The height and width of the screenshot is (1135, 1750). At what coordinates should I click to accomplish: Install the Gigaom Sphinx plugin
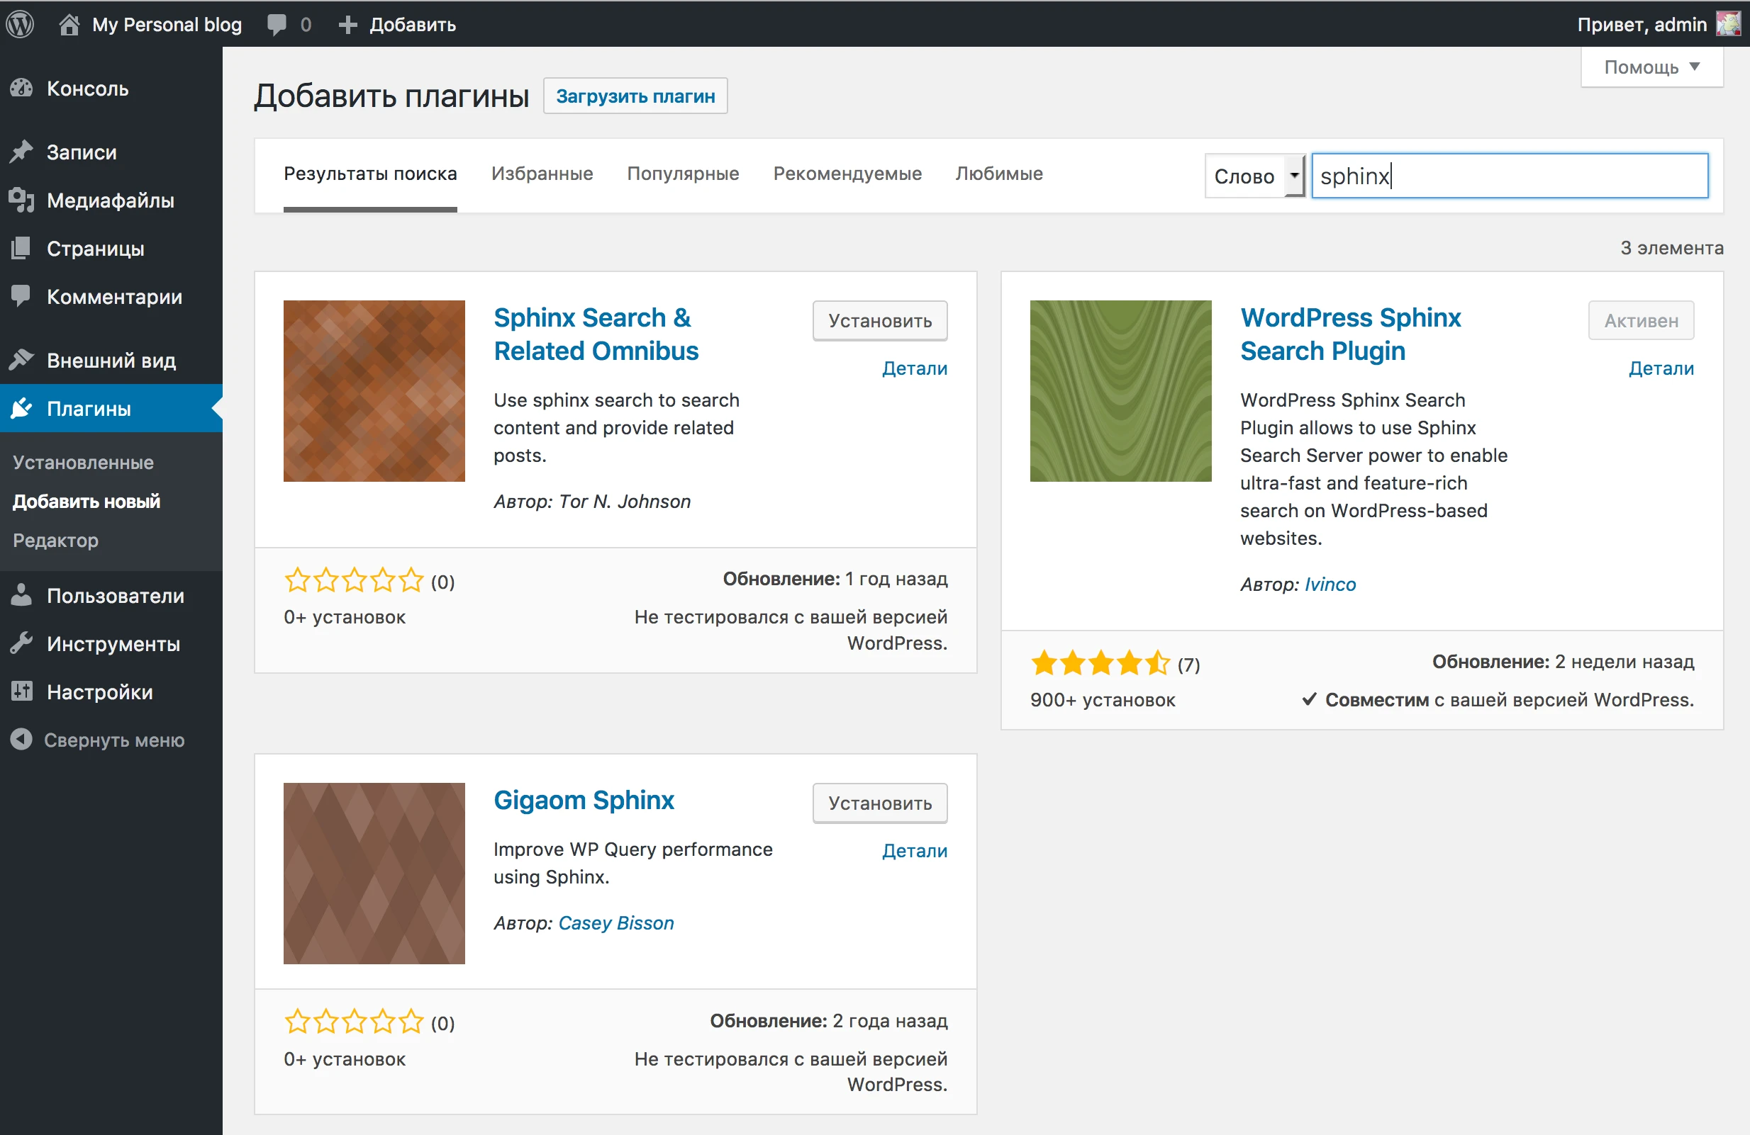pyautogui.click(x=879, y=803)
